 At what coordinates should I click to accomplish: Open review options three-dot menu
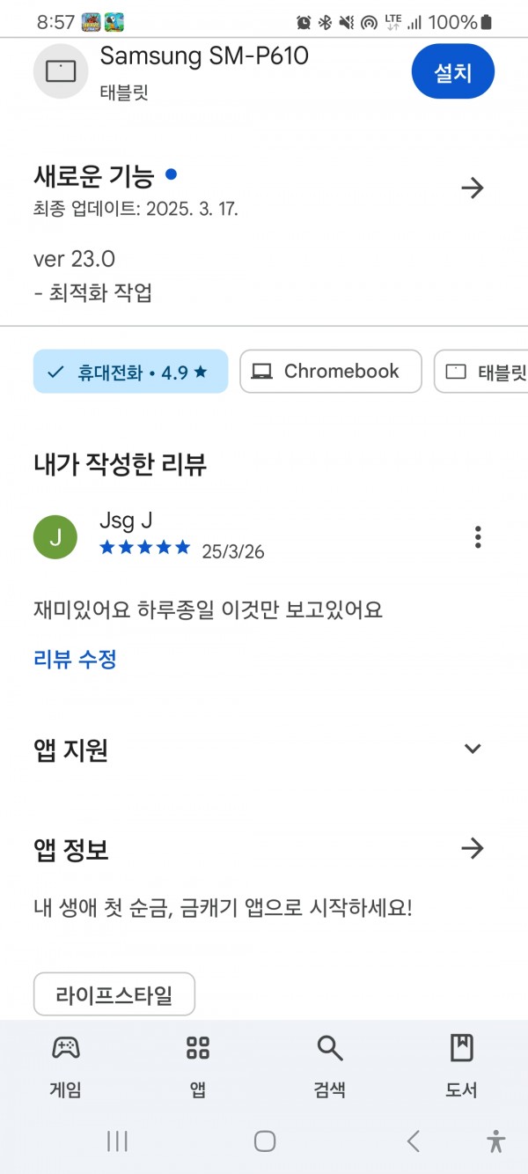pos(478,536)
